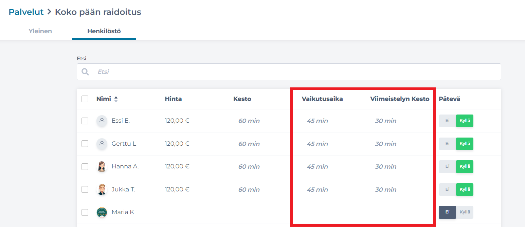
Task: Click Hanna A. profile picture
Action: (x=102, y=167)
